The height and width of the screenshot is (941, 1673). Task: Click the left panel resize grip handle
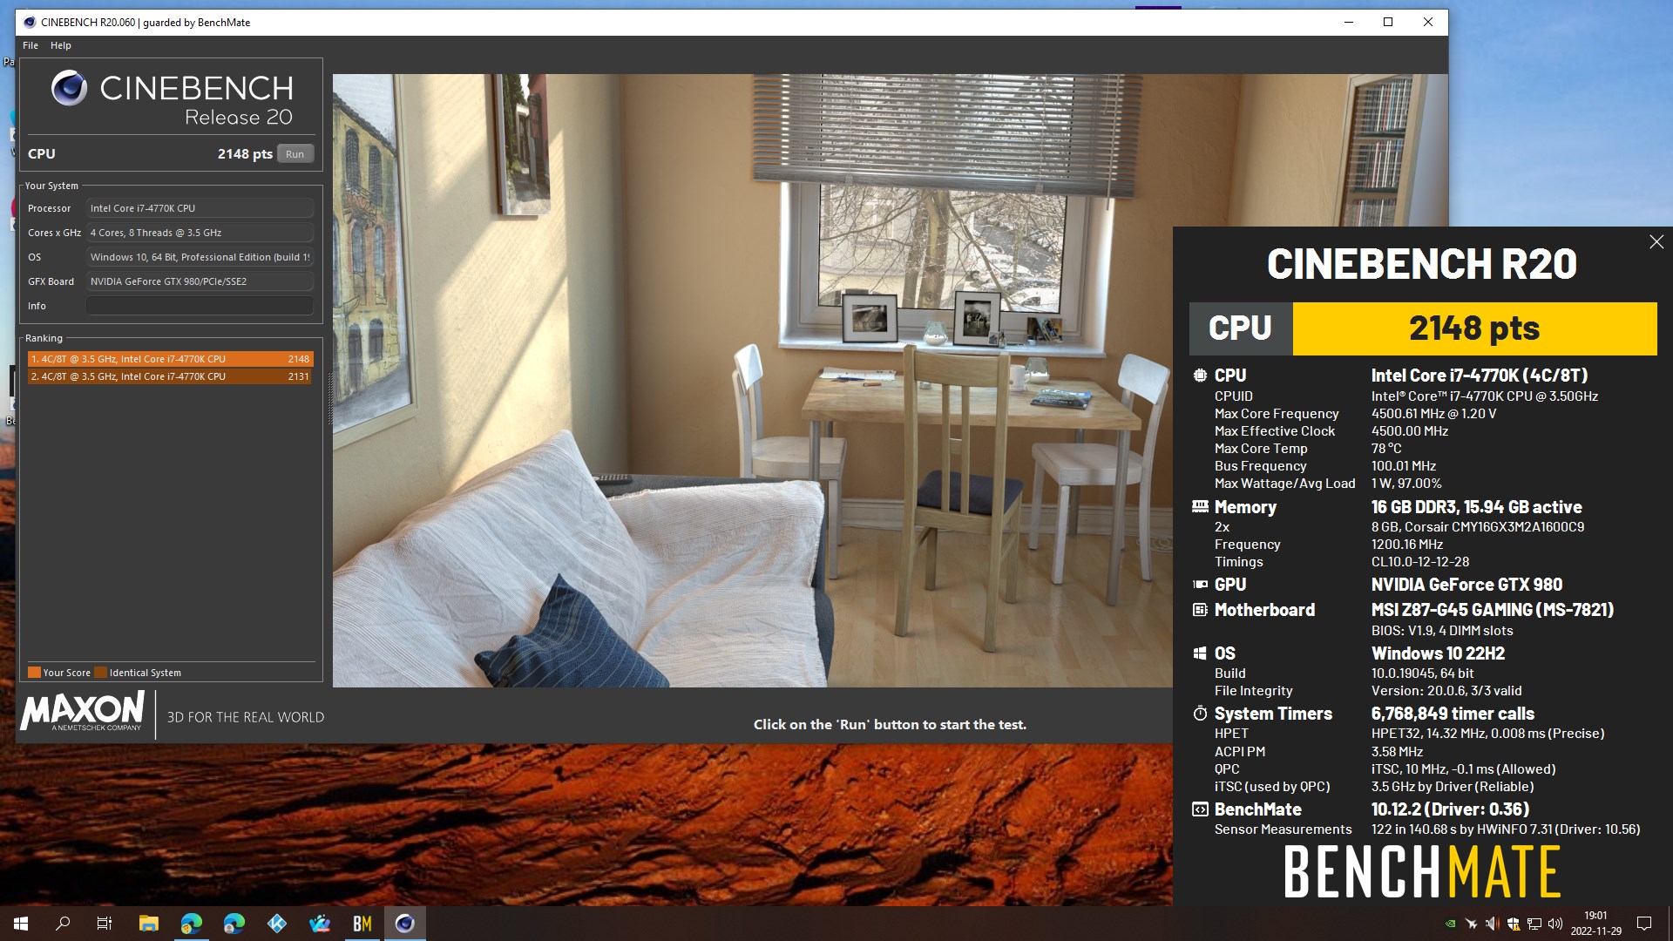(x=329, y=399)
